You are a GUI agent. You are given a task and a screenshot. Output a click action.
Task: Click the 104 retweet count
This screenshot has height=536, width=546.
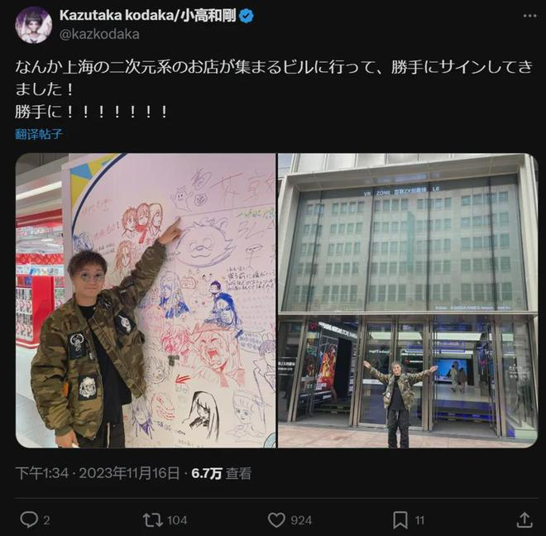click(x=177, y=520)
